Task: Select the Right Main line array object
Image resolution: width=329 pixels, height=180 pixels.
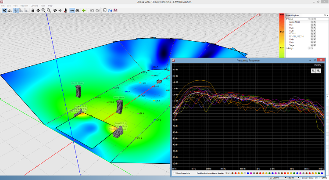Action: [x=78, y=92]
